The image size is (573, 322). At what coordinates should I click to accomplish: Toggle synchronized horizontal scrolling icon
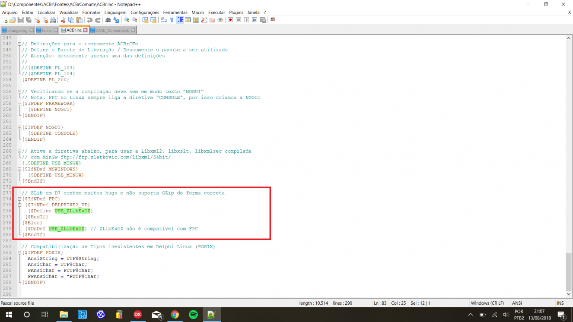pos(153,20)
